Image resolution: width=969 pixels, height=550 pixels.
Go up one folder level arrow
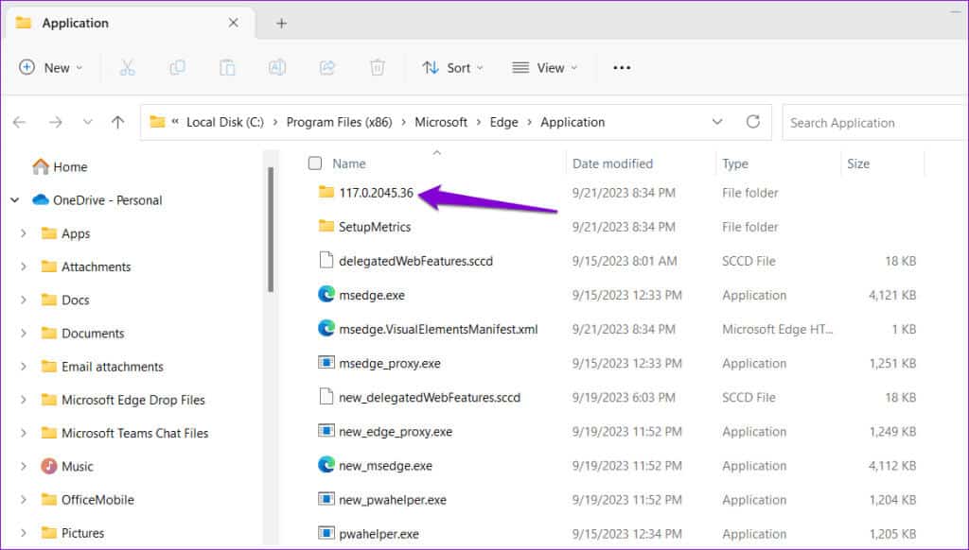click(117, 122)
